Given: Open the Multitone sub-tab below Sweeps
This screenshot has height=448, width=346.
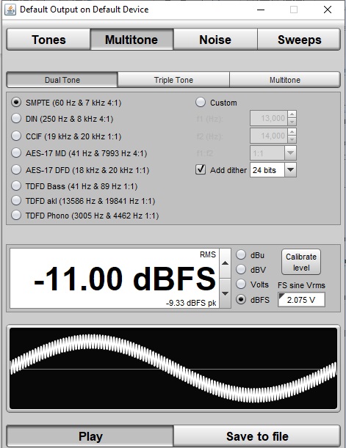Looking at the screenshot, I should [285, 80].
